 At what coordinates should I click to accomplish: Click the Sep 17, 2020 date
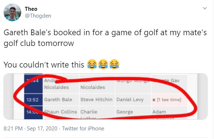42,129
